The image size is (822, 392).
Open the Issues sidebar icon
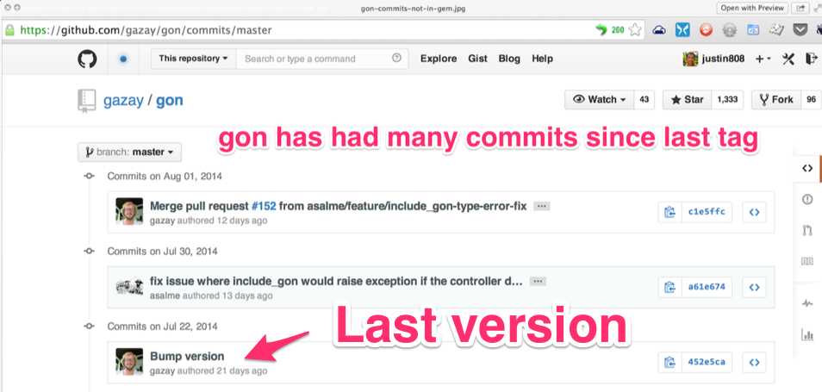pyautogui.click(x=807, y=199)
